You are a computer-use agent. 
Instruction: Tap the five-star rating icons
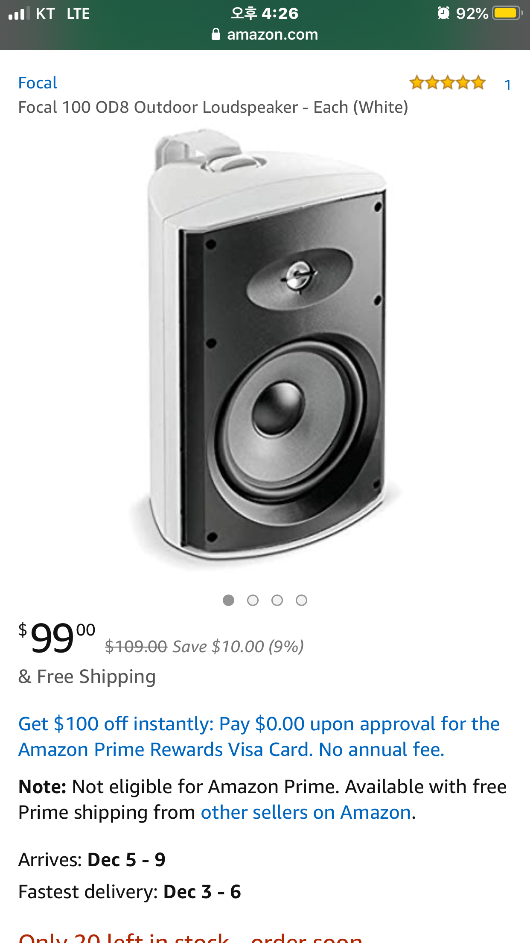point(447,82)
